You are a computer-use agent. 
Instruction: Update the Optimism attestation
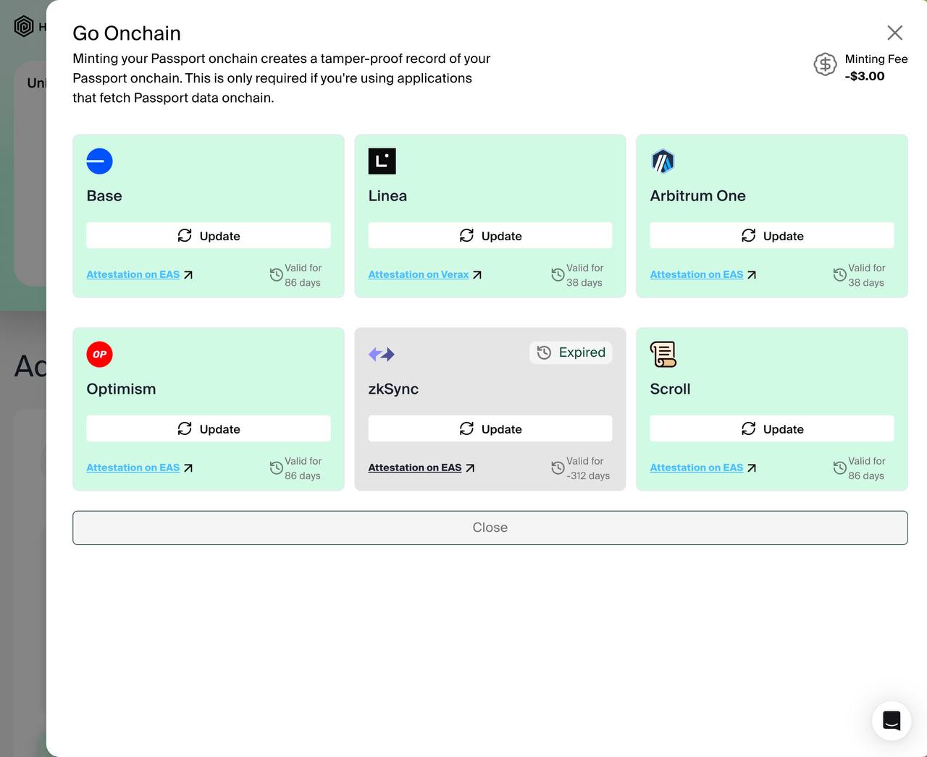(x=209, y=429)
